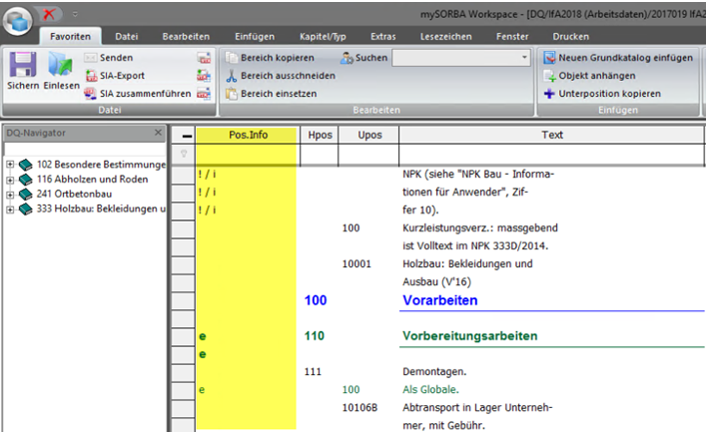Screen dimensions: 706x434
Task: Click the Unterposition kopieren plus icon
Action: point(549,94)
